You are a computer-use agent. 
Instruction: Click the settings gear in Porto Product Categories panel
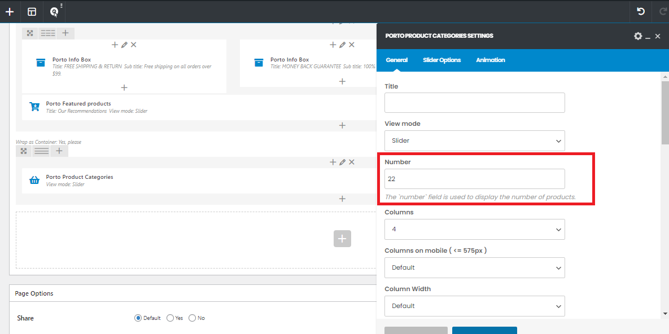(x=638, y=36)
